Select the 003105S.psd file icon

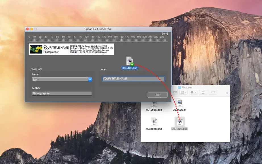[x=154, y=122]
